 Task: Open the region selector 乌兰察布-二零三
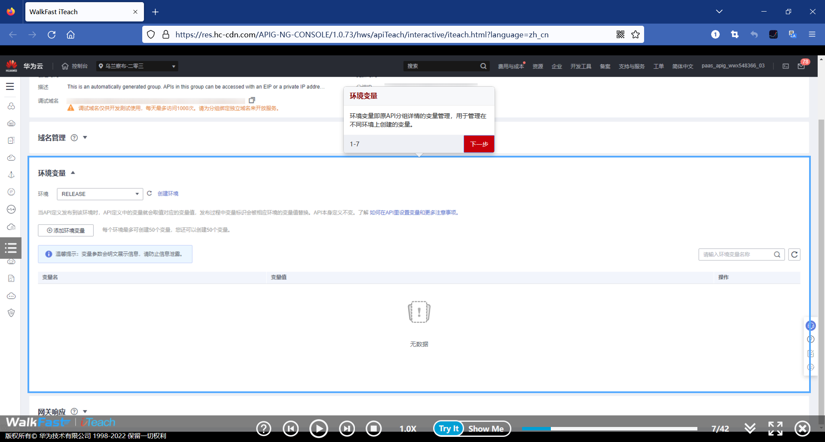(137, 66)
